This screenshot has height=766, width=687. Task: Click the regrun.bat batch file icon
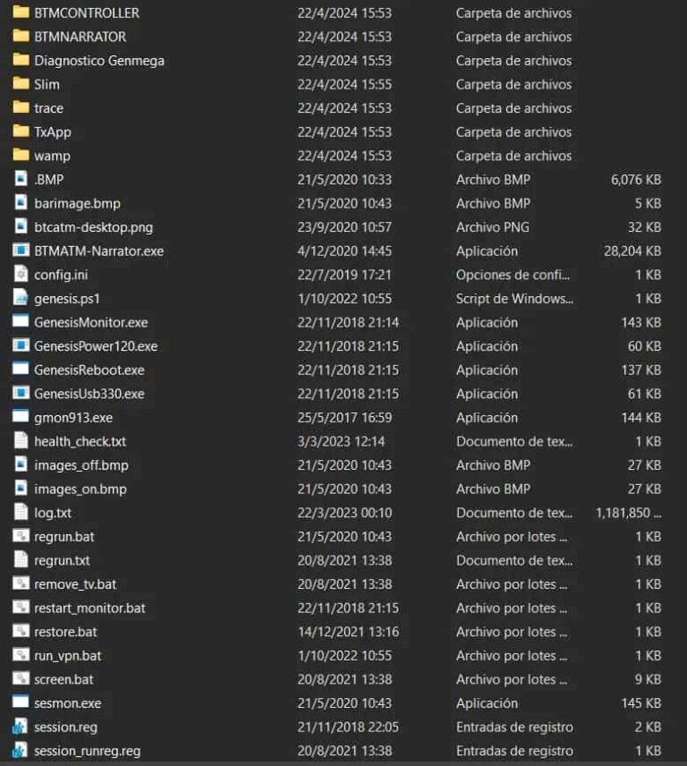coord(21,536)
